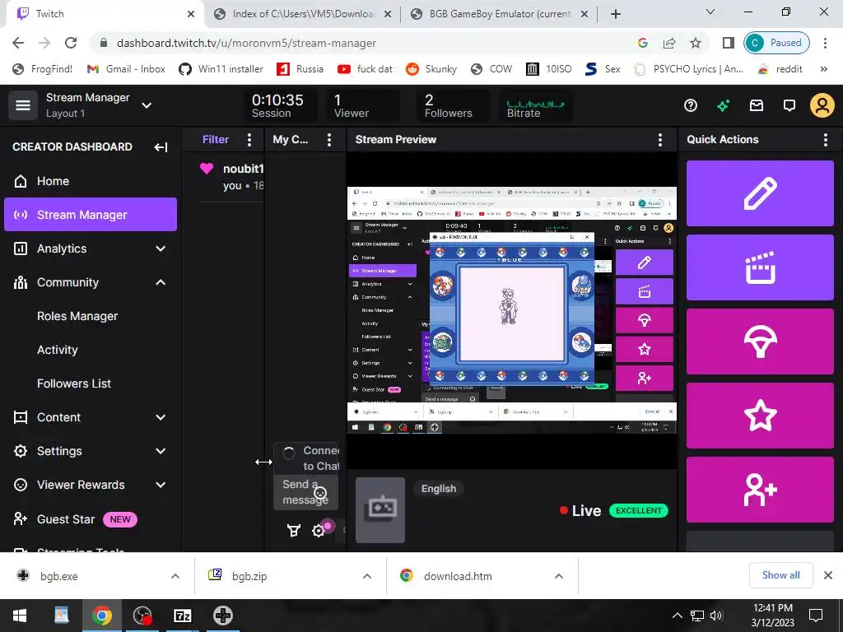Screen dimensions: 843x632
Task: Click the Paused profile button in Chrome
Action: pos(776,43)
